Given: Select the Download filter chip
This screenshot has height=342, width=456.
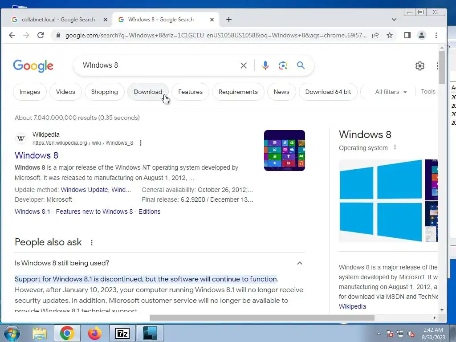Looking at the screenshot, I should (x=148, y=92).
